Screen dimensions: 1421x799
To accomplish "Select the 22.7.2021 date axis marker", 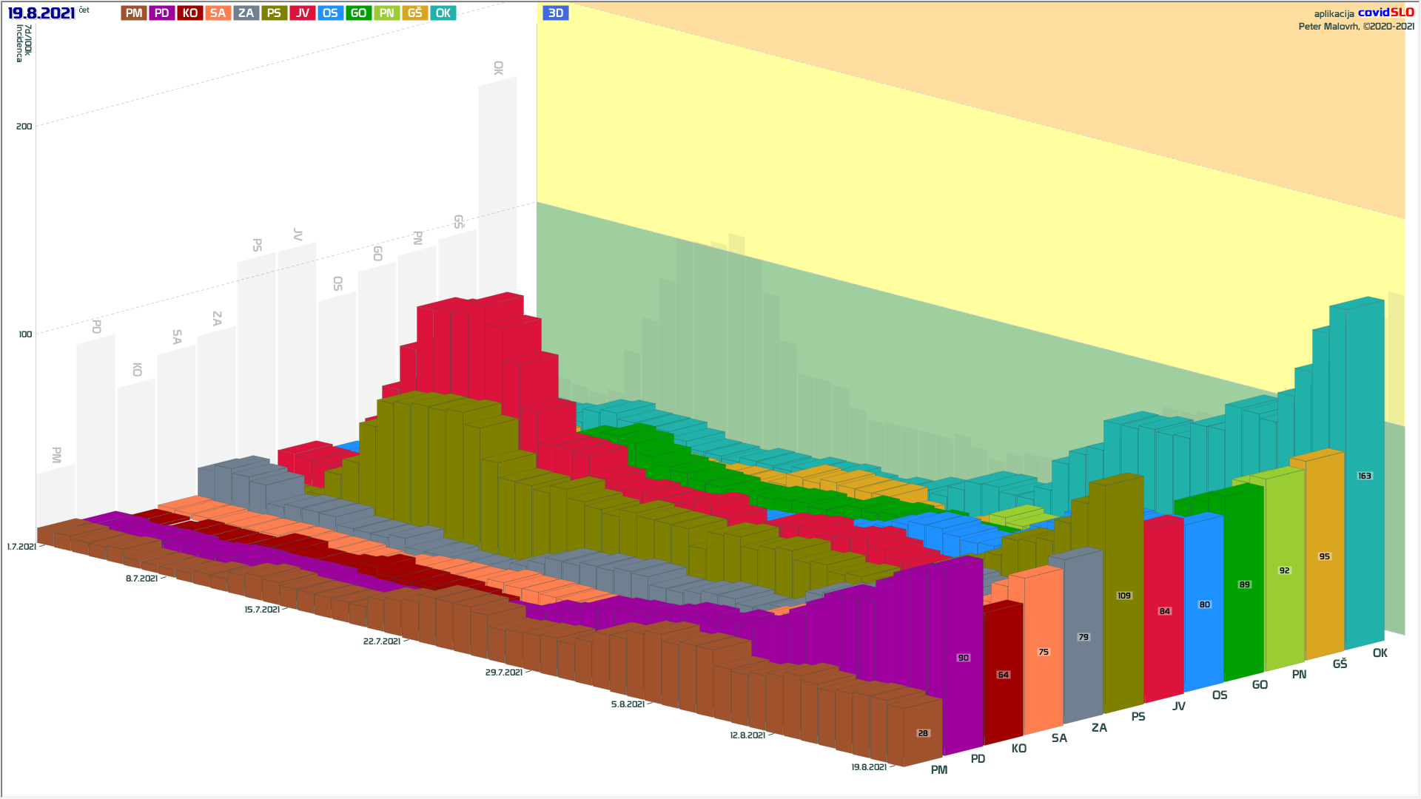I will [381, 641].
